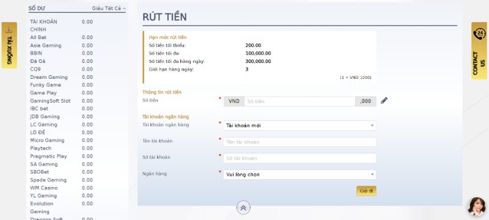Click the ,000 suffix on amount field
This screenshot has height=220, width=489.
366,101
